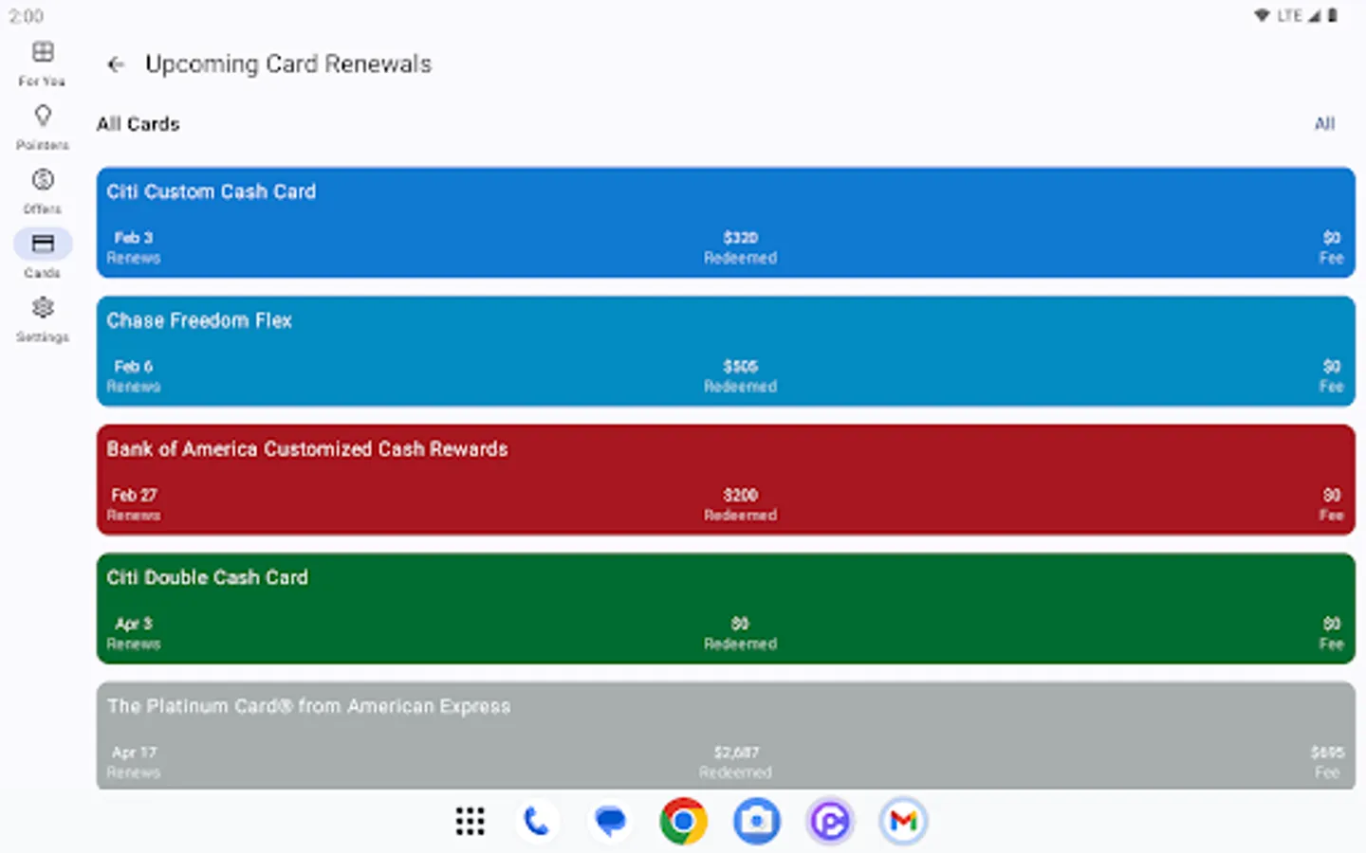
Task: Tap the Offers tab label
Action: click(43, 209)
